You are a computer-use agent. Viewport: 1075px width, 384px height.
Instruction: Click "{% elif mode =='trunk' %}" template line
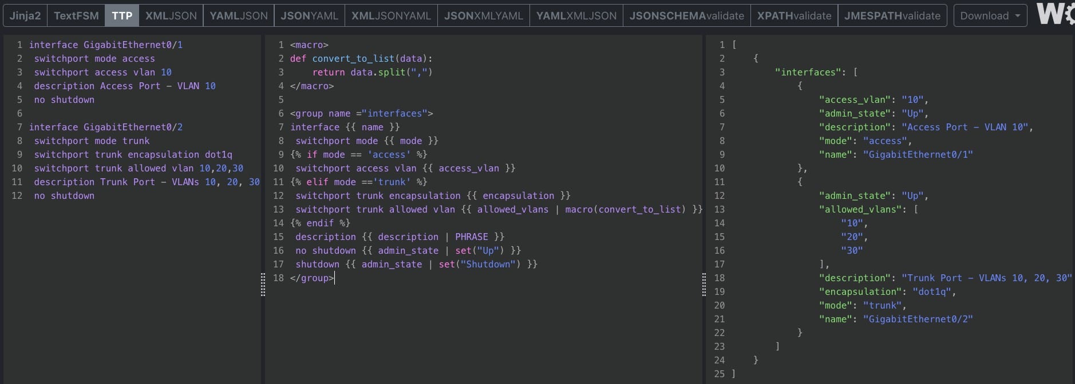pyautogui.click(x=359, y=182)
